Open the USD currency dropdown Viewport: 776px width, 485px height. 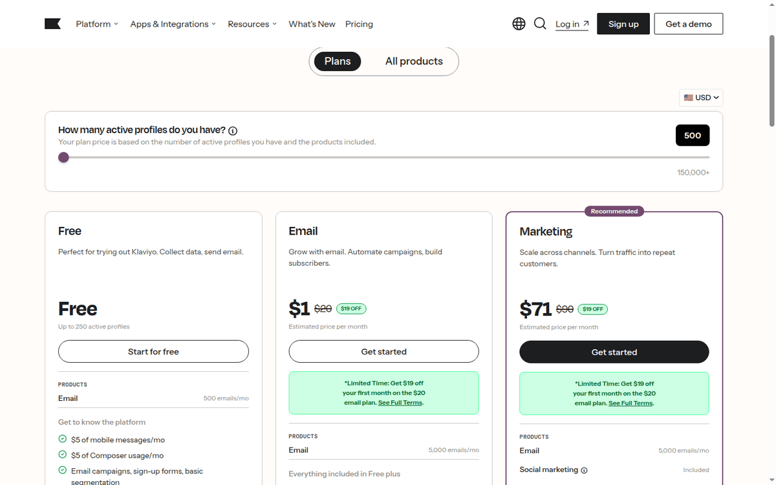click(x=701, y=98)
